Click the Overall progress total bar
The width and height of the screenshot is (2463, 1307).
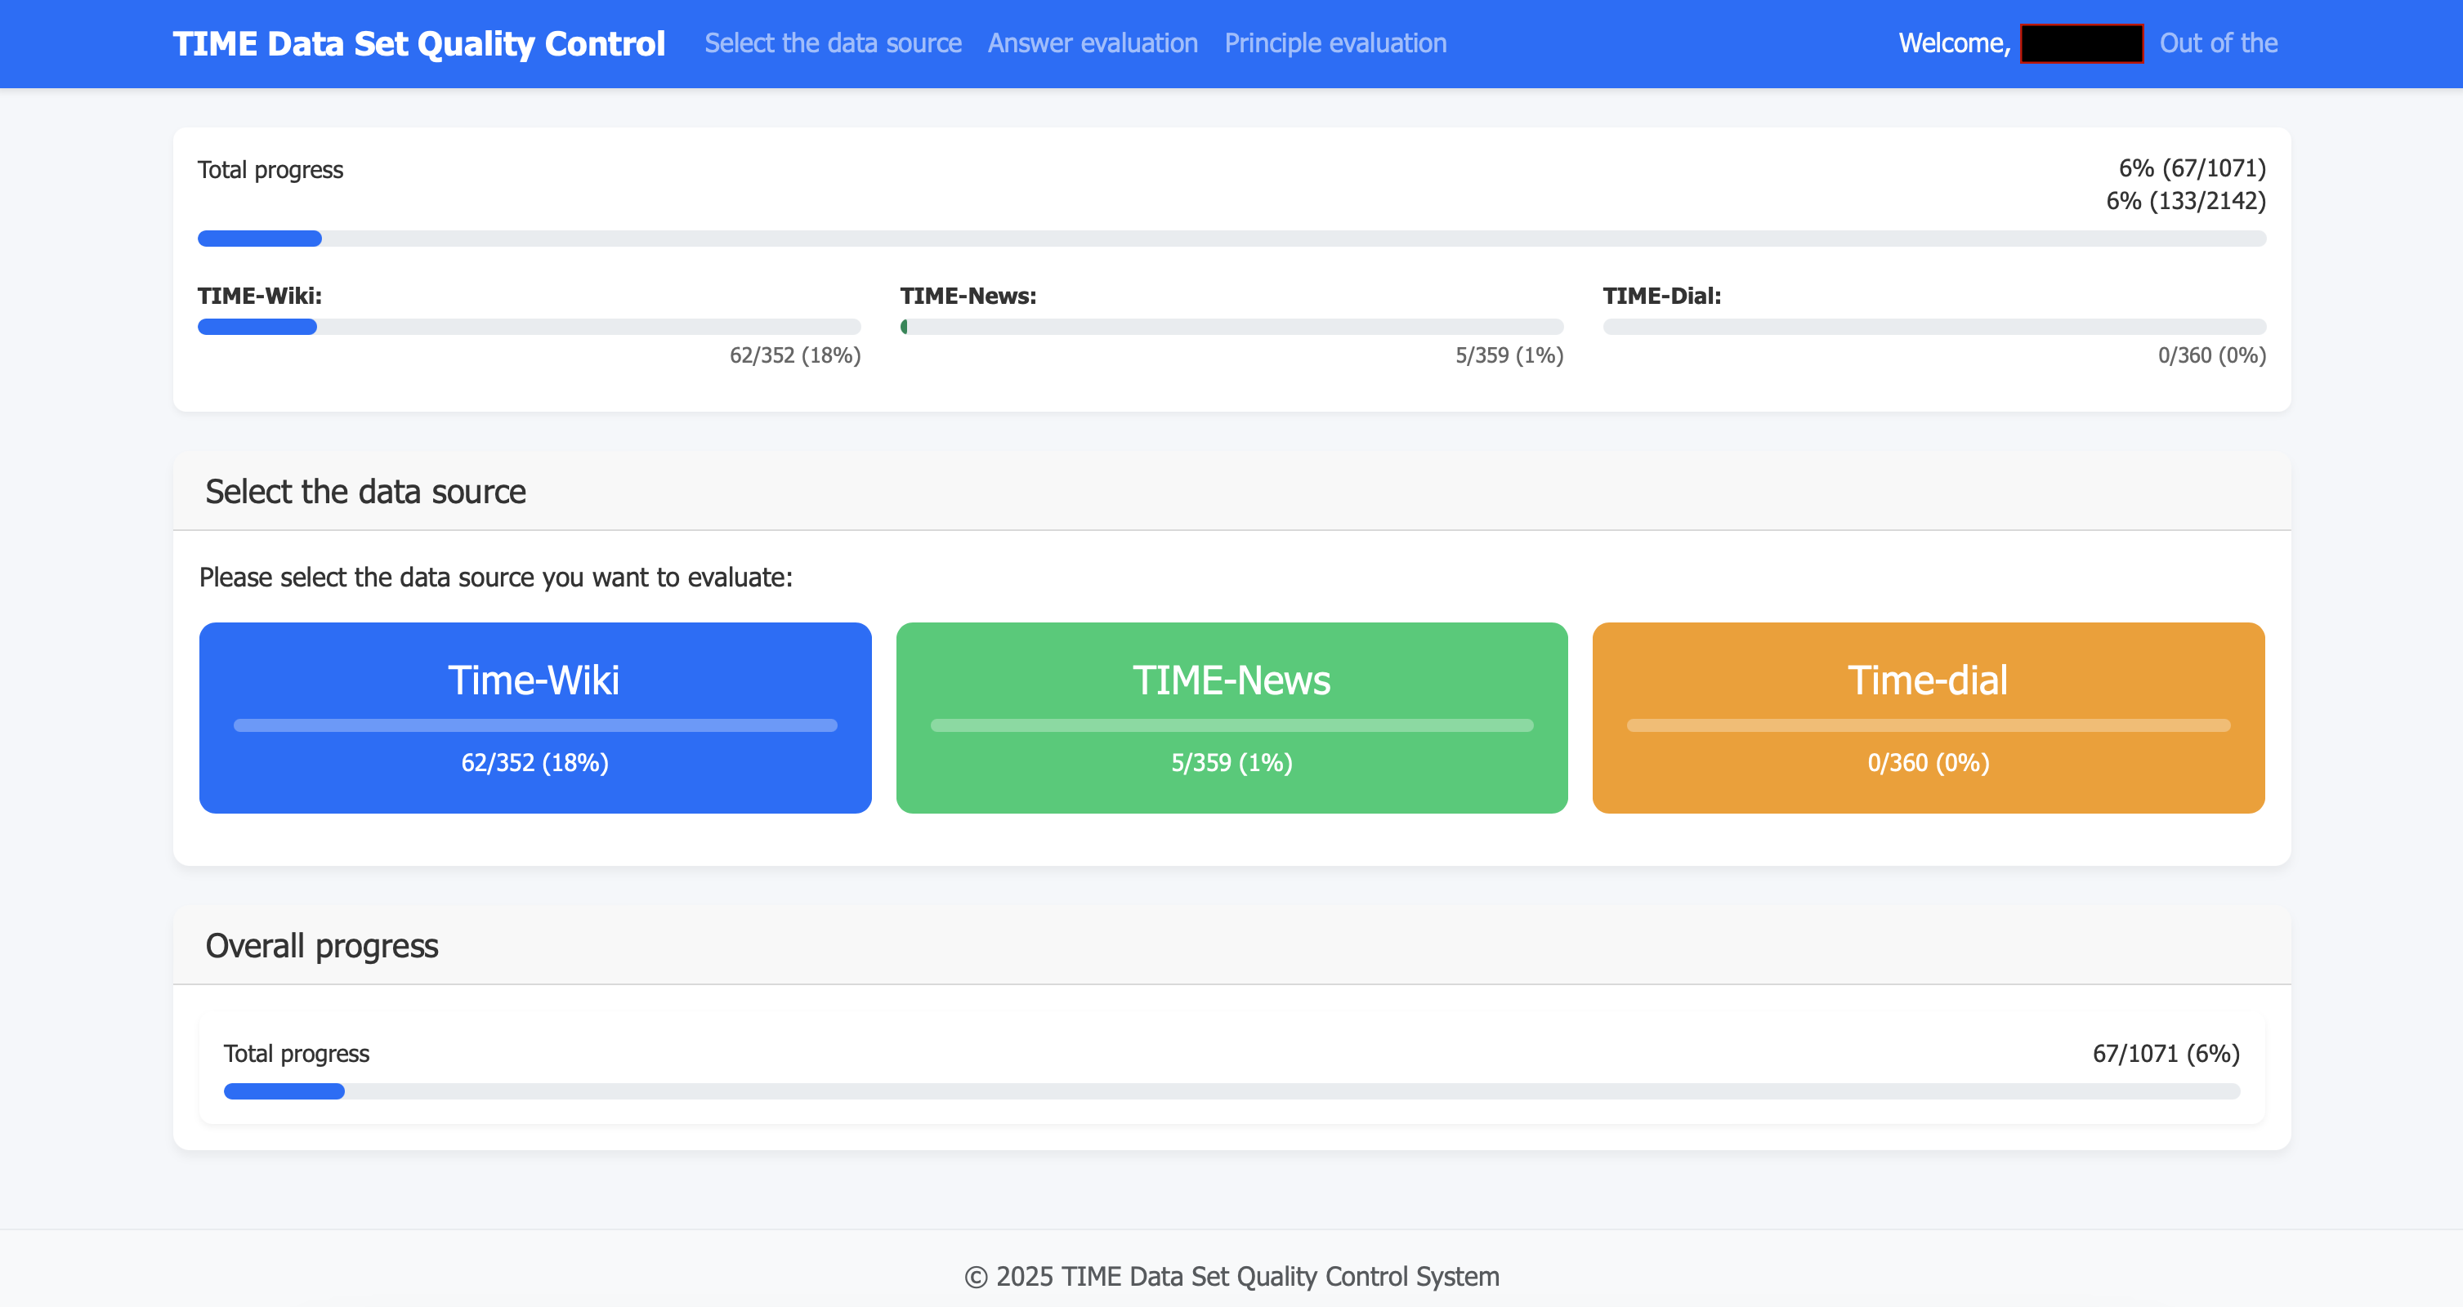1231,1091
